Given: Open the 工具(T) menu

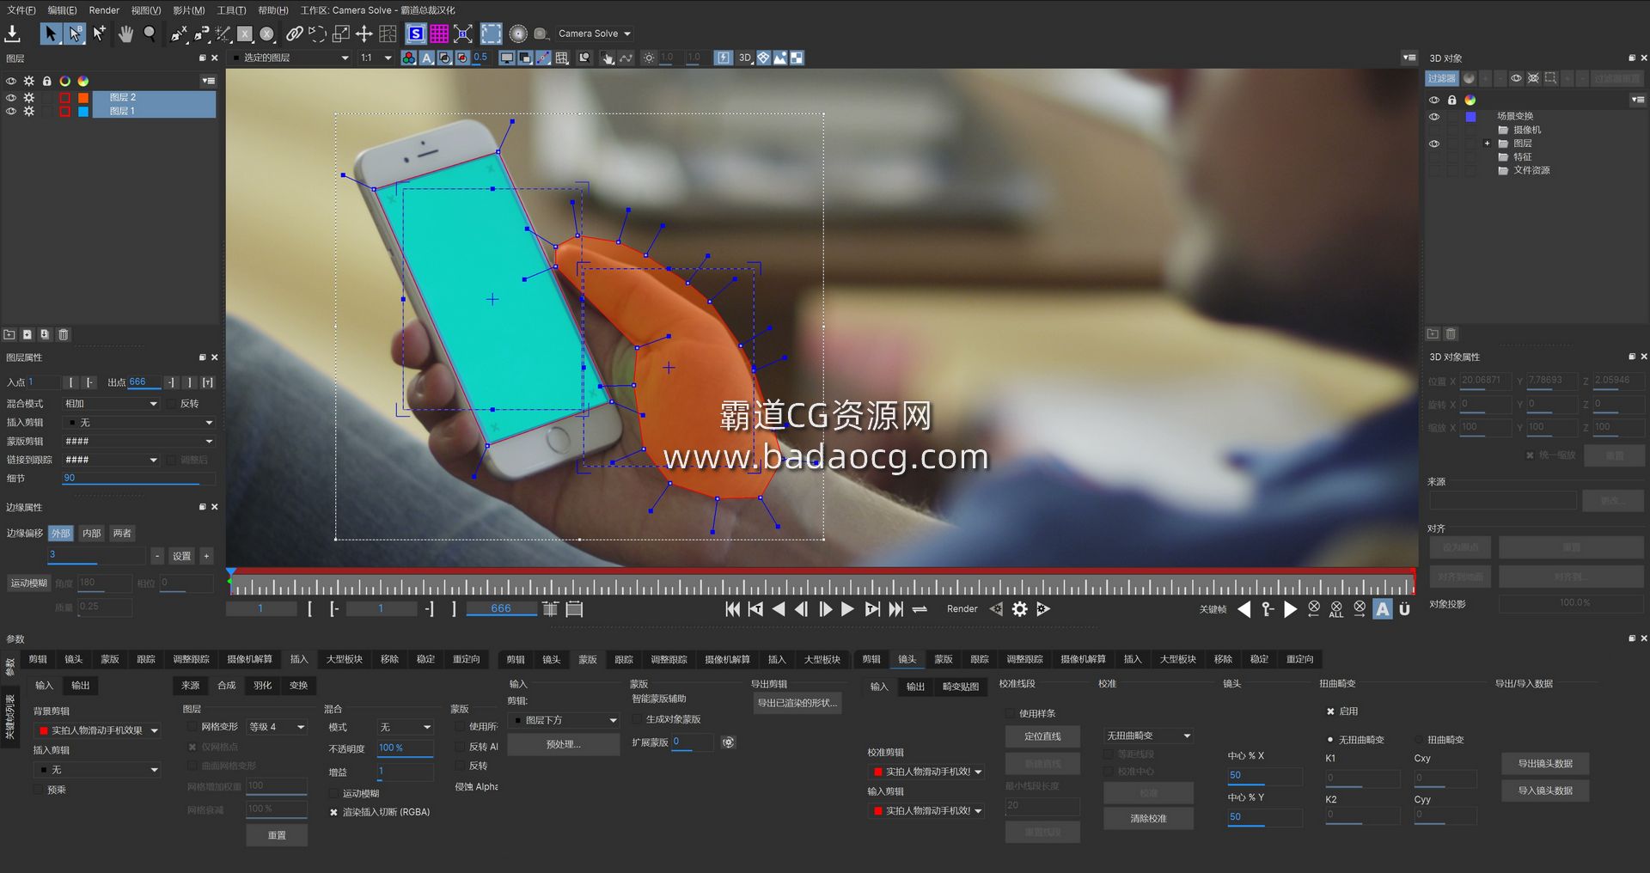Looking at the screenshot, I should click(x=231, y=10).
